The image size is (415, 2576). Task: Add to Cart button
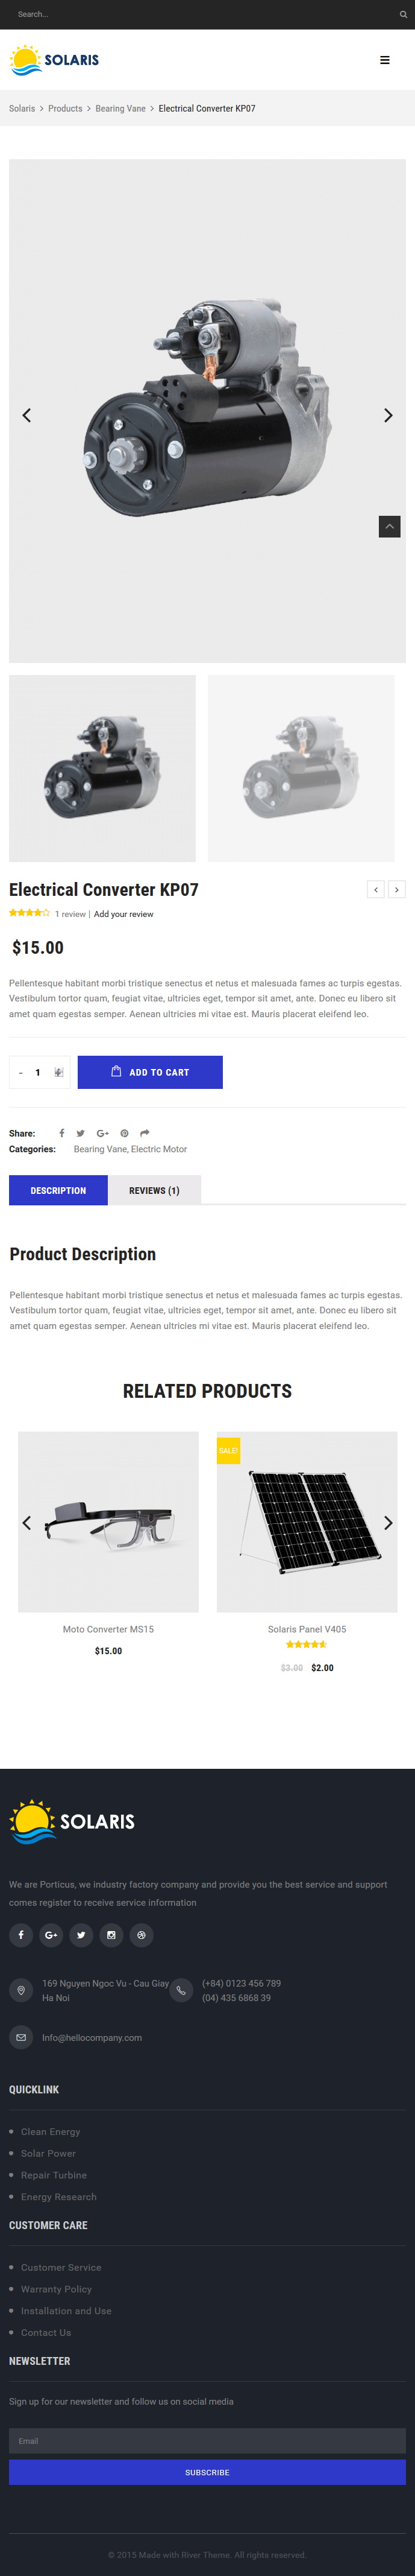149,1072
